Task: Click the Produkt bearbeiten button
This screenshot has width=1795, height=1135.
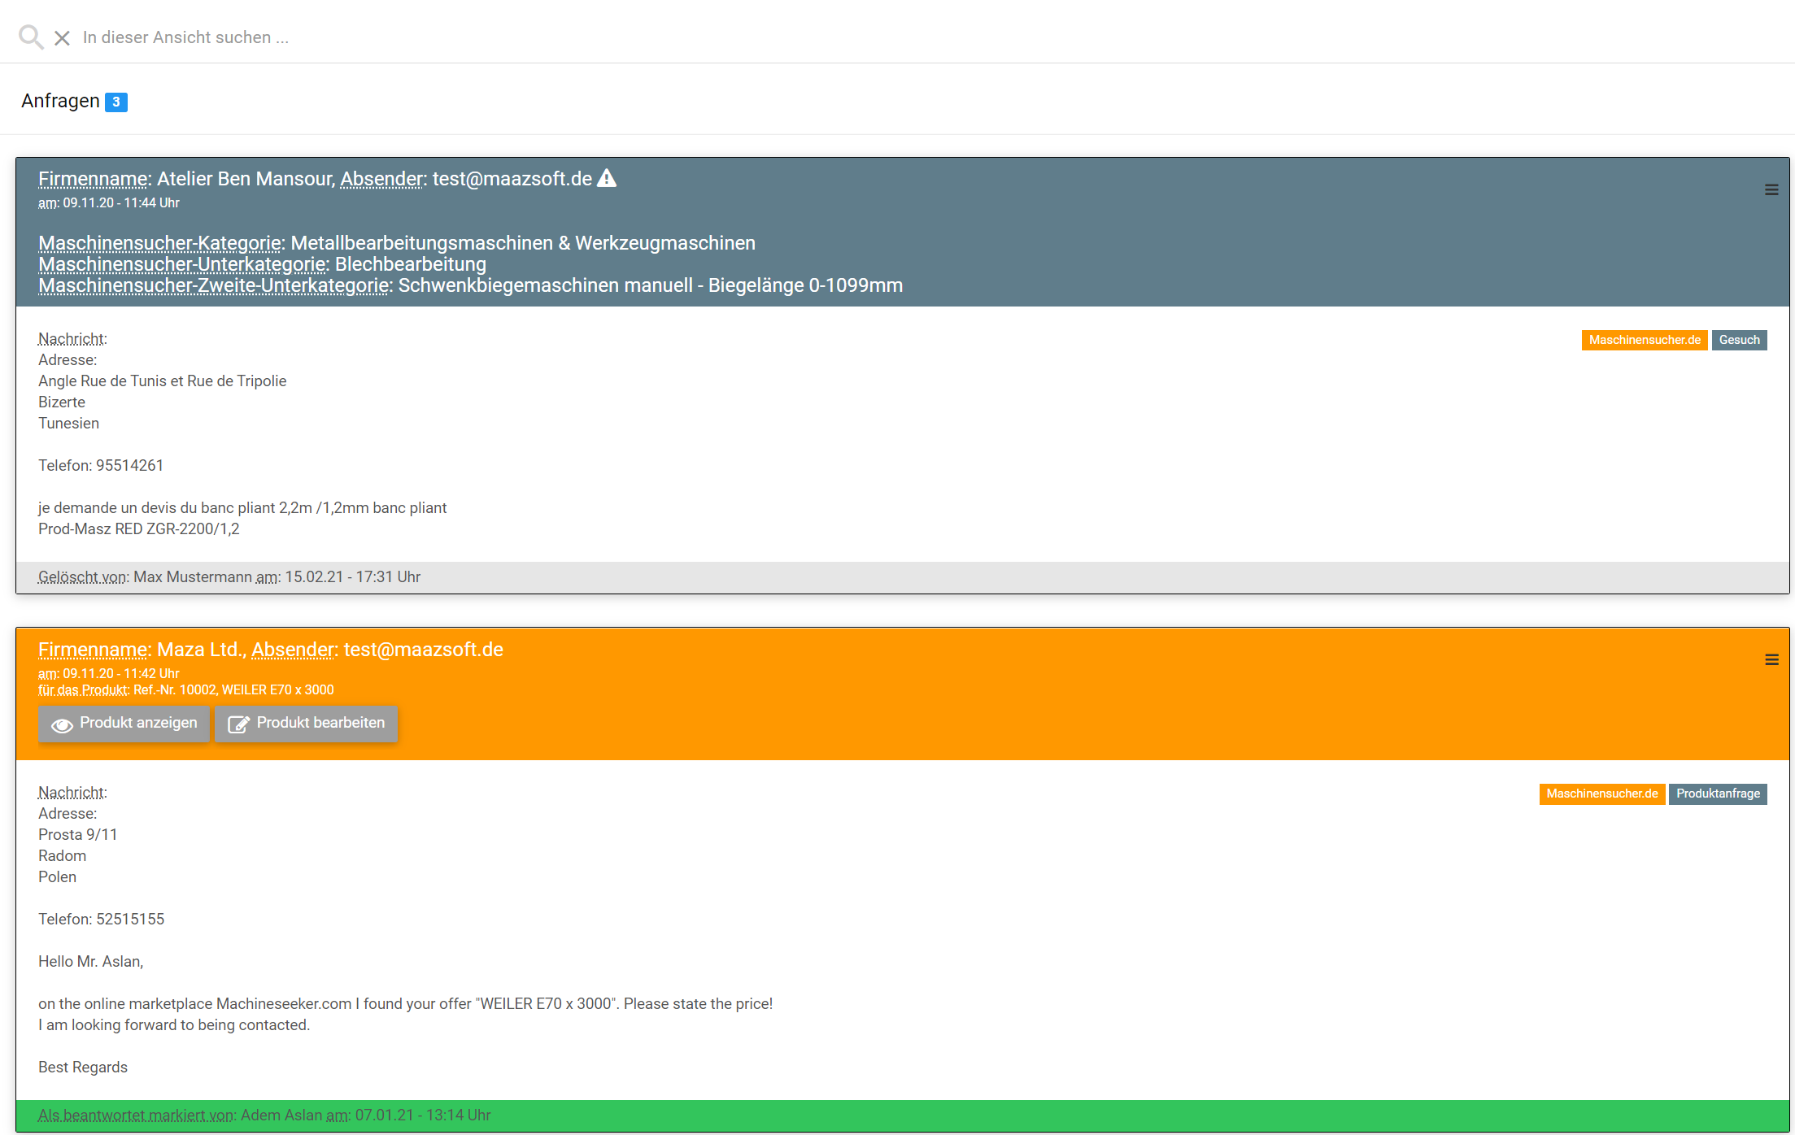Action: 307,724
